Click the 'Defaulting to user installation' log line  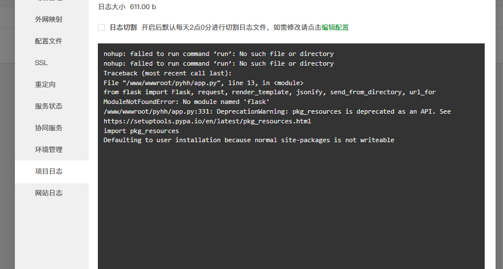point(249,140)
